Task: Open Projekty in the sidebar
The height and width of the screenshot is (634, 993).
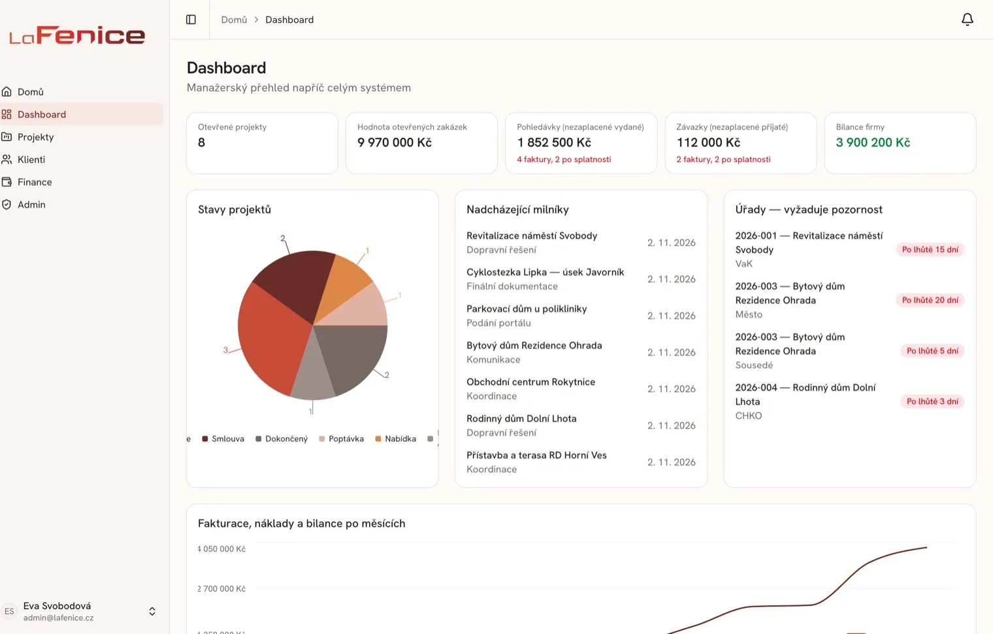Action: (82, 137)
